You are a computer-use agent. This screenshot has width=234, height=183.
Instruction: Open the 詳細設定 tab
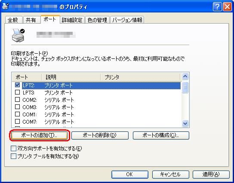coord(72,20)
